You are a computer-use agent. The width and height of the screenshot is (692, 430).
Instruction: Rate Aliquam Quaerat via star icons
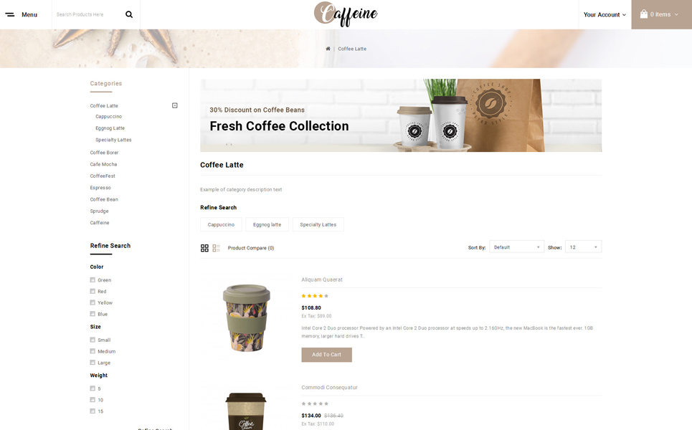point(315,296)
